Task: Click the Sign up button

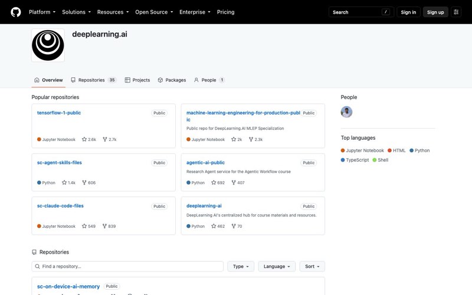Action: click(435, 12)
